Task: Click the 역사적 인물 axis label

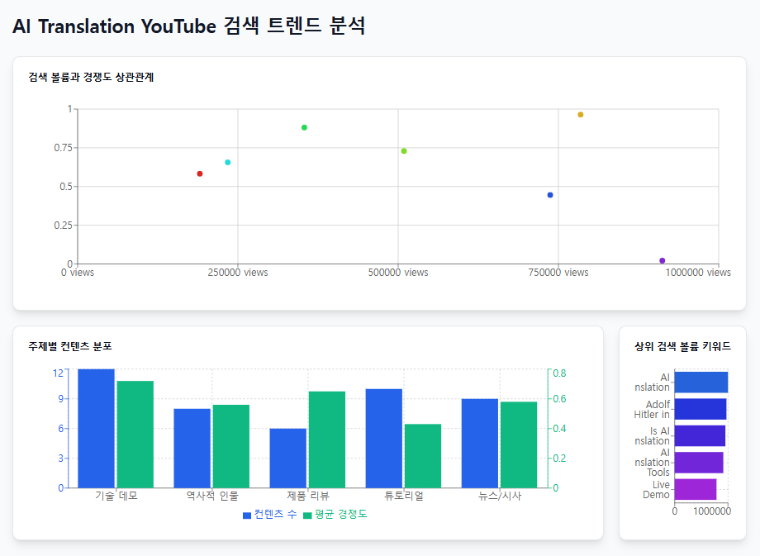Action: pyautogui.click(x=212, y=496)
